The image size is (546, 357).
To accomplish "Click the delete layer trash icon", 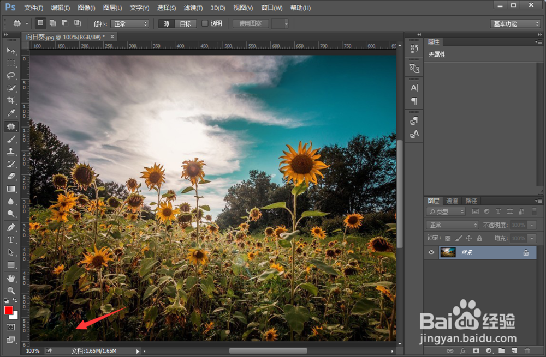I will pos(527,351).
